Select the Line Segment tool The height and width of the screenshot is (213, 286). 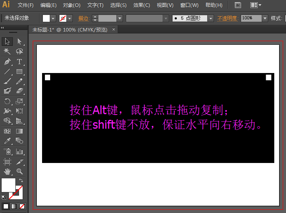point(7,71)
